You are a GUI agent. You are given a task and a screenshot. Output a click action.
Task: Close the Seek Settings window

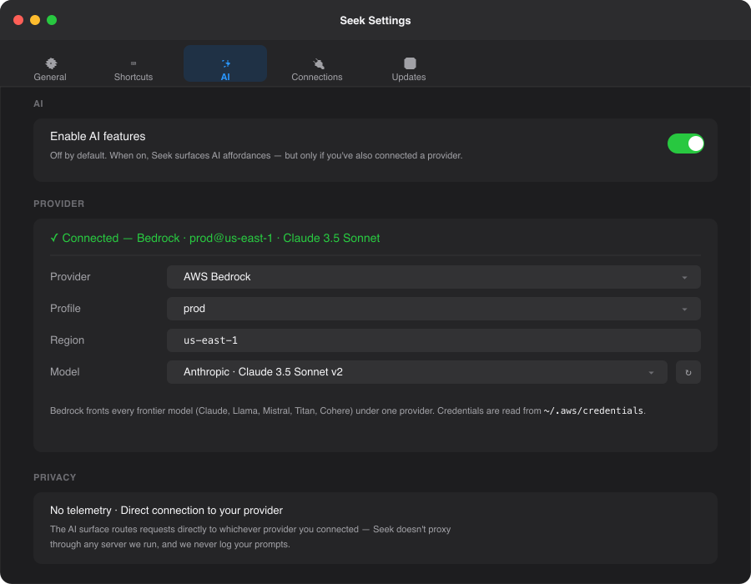coord(18,20)
